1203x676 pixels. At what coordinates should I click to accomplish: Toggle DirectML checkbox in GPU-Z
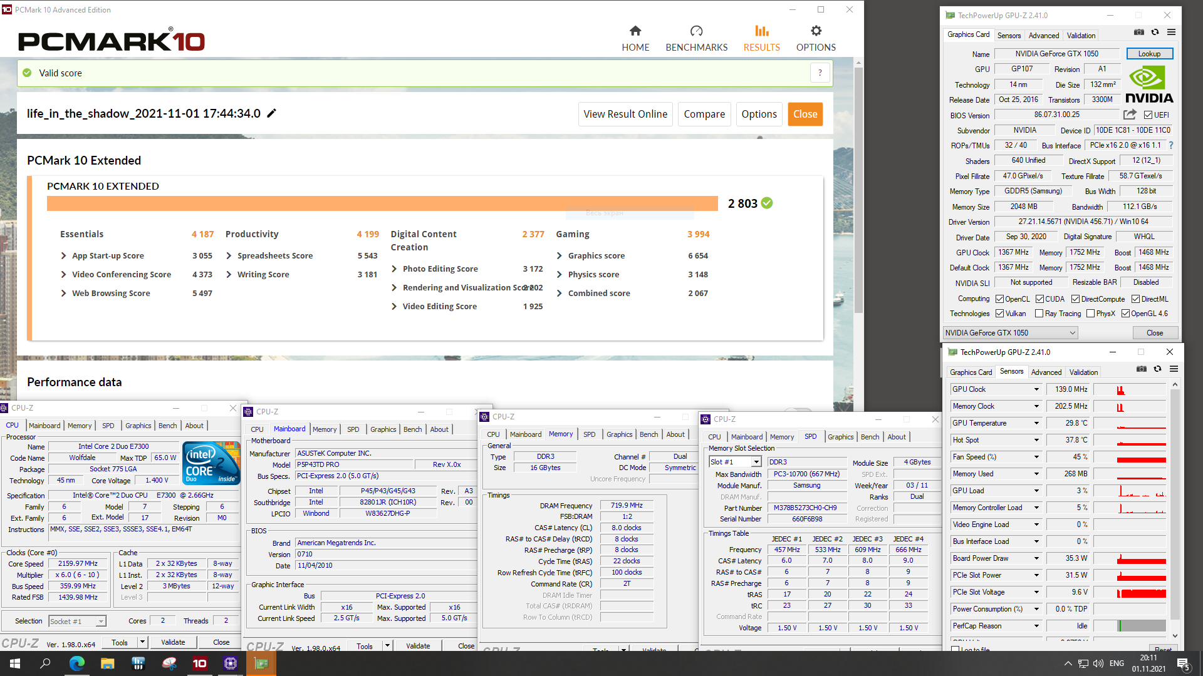point(1135,299)
